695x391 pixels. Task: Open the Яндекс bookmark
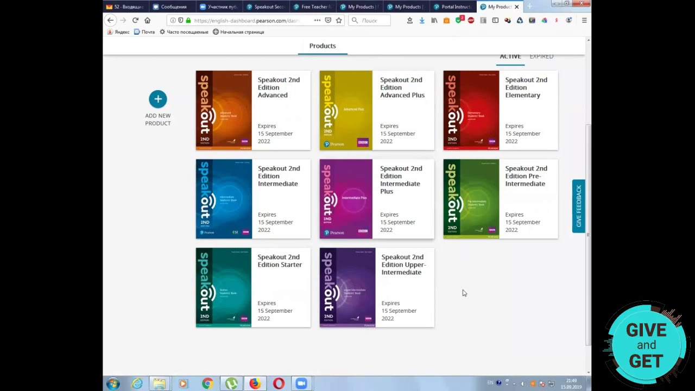coord(118,32)
